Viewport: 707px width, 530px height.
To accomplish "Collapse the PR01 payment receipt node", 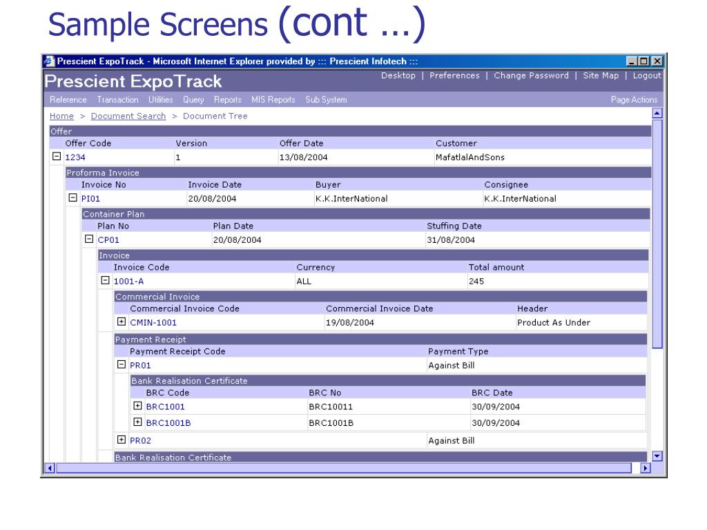I will [x=122, y=364].
